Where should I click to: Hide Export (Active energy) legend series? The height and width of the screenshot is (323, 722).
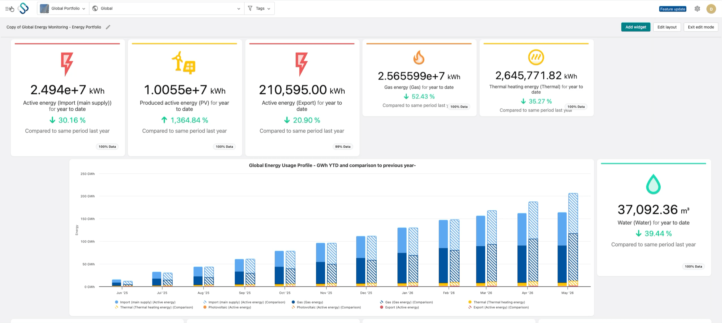pos(399,307)
